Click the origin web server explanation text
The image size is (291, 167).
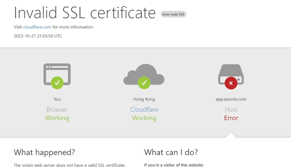[x=70, y=165]
